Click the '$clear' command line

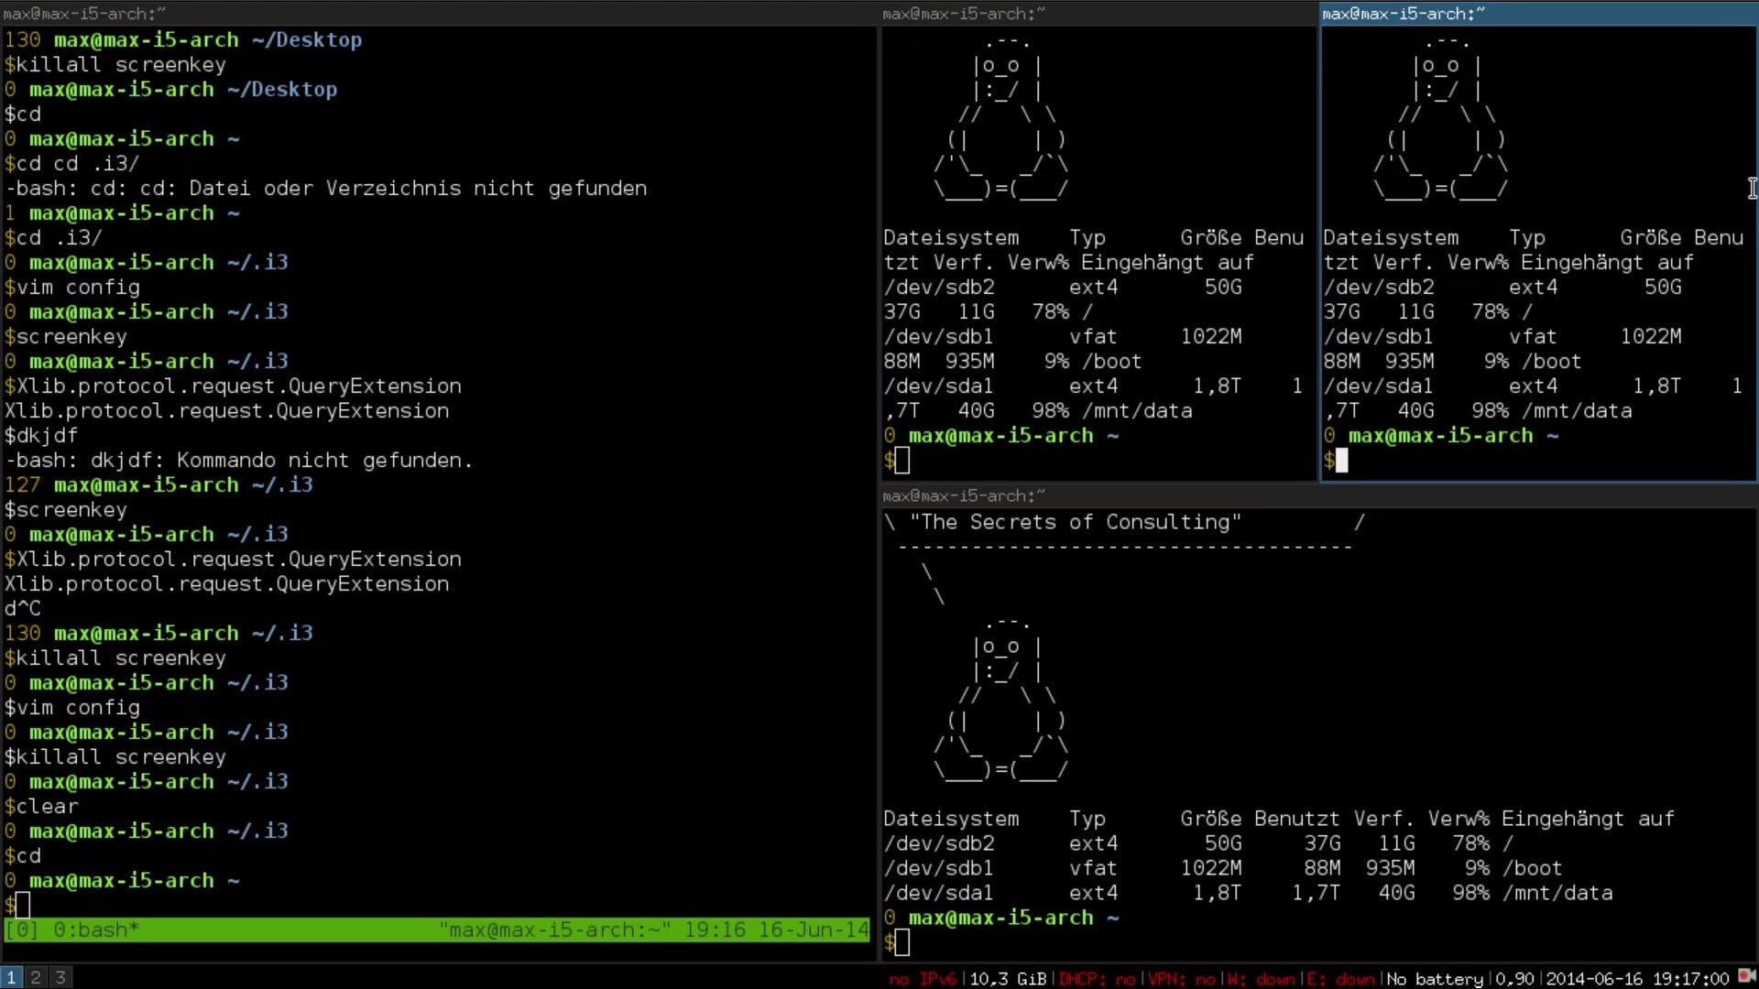[41, 807]
